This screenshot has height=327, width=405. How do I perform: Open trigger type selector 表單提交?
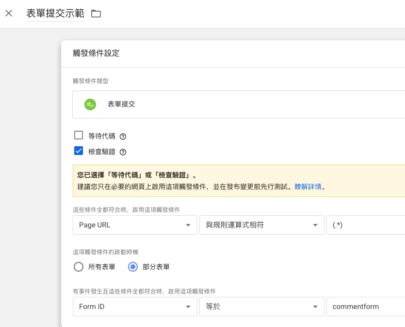(x=239, y=104)
